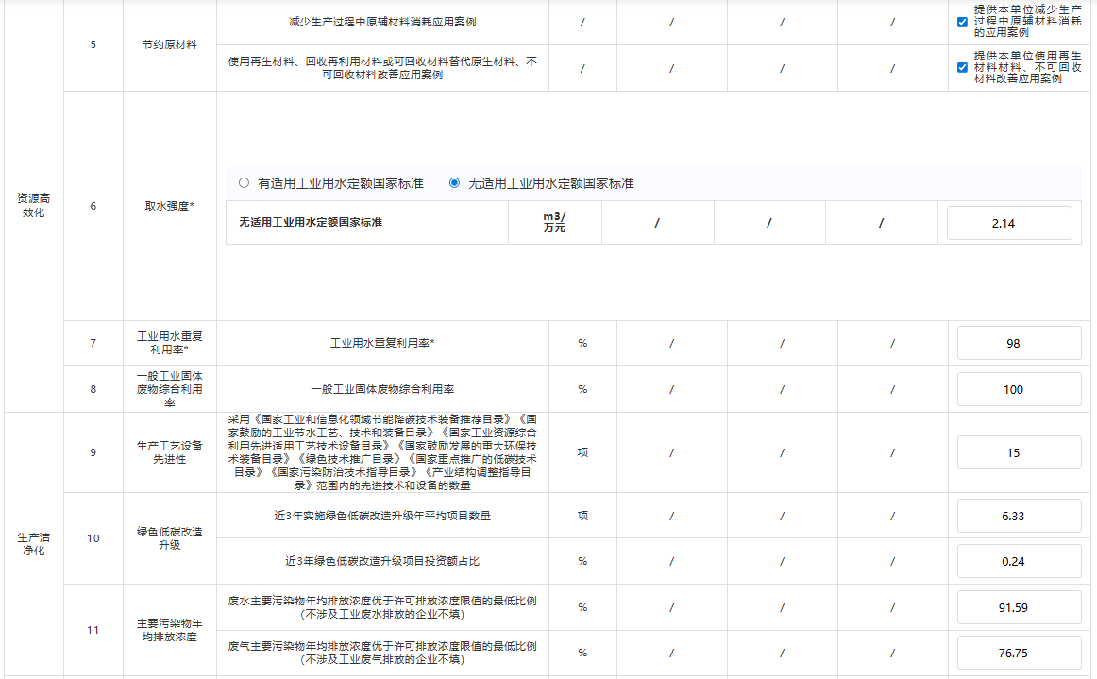Click the 绿色低碳改造升级 indicator cell
The height and width of the screenshot is (679, 1097).
(169, 538)
